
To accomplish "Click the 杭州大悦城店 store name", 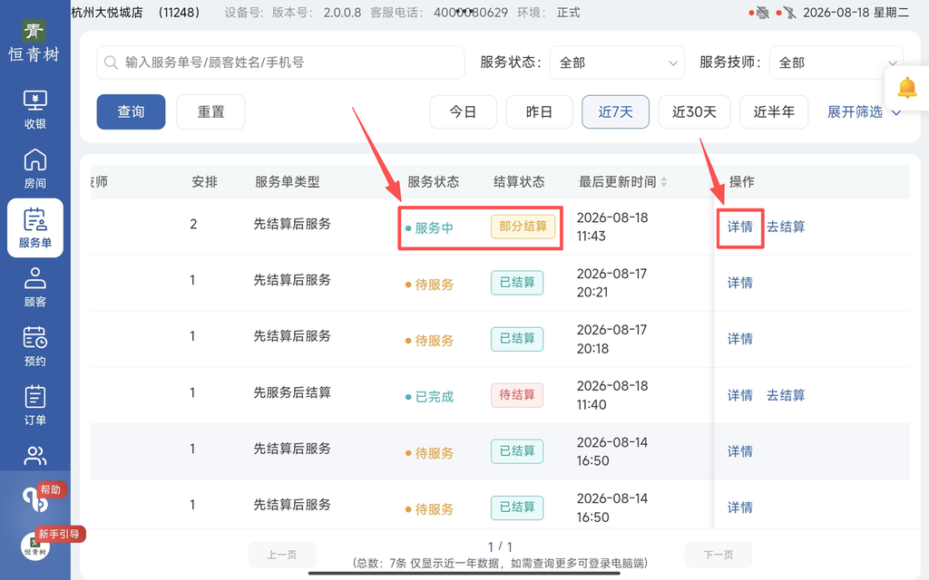I will (x=107, y=13).
